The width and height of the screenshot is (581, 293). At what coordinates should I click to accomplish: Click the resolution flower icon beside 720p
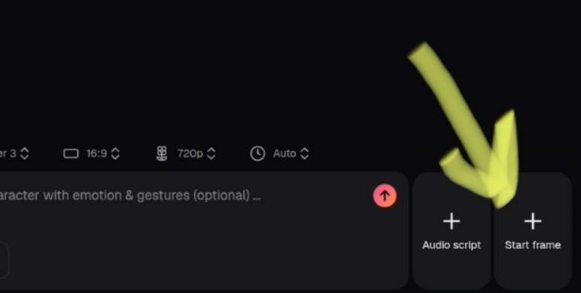point(162,153)
